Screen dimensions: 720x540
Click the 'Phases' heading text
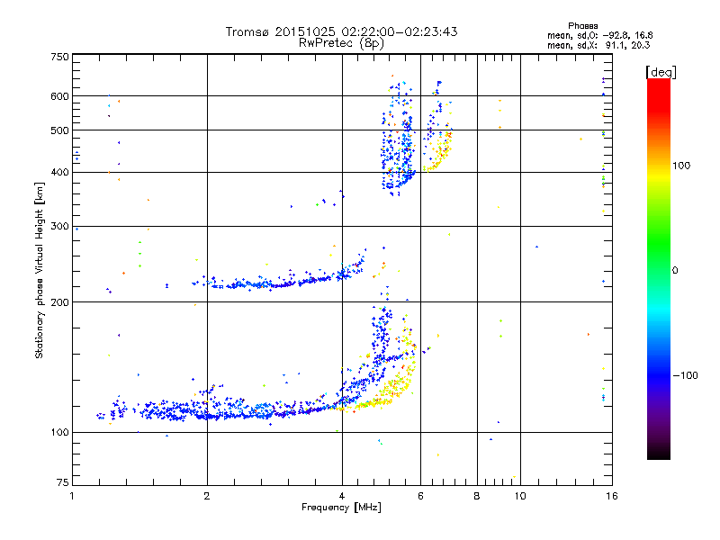tap(582, 26)
